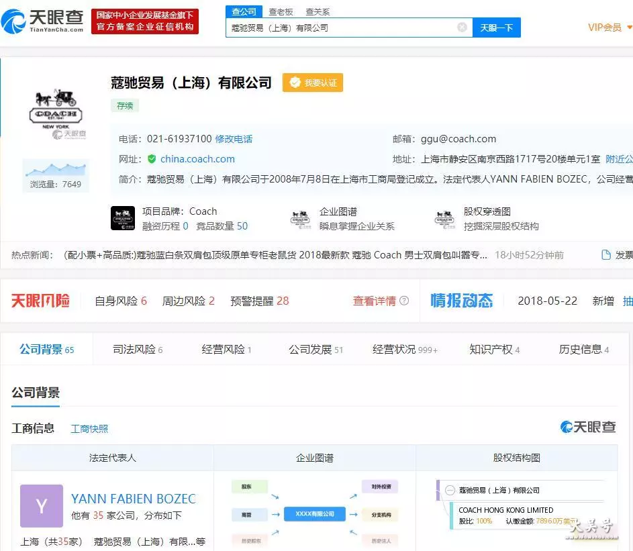
Task: Click the TianYanCha logo
Action: [42, 21]
